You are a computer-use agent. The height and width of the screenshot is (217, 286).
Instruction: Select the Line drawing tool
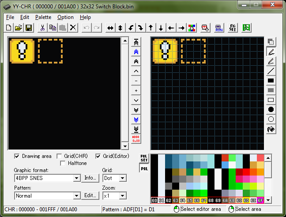click(271, 71)
